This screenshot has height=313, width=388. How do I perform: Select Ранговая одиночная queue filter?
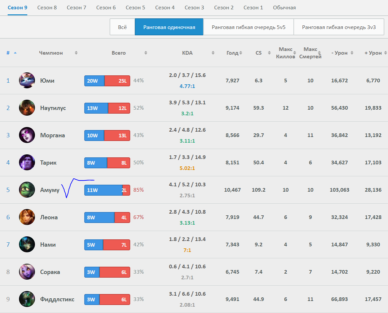click(x=169, y=27)
